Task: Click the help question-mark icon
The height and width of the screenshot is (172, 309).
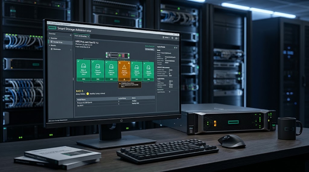Action: pyautogui.click(x=172, y=38)
